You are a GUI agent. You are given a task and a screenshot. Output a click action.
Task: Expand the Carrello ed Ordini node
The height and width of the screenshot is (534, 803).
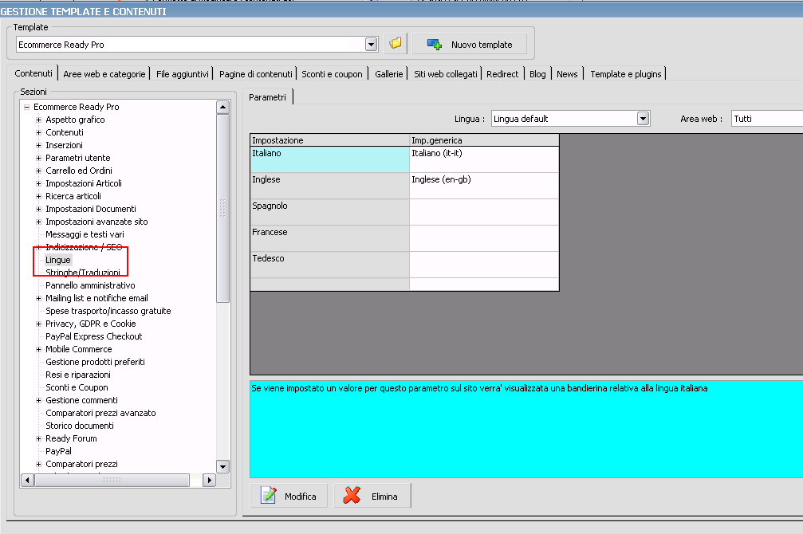(x=38, y=171)
